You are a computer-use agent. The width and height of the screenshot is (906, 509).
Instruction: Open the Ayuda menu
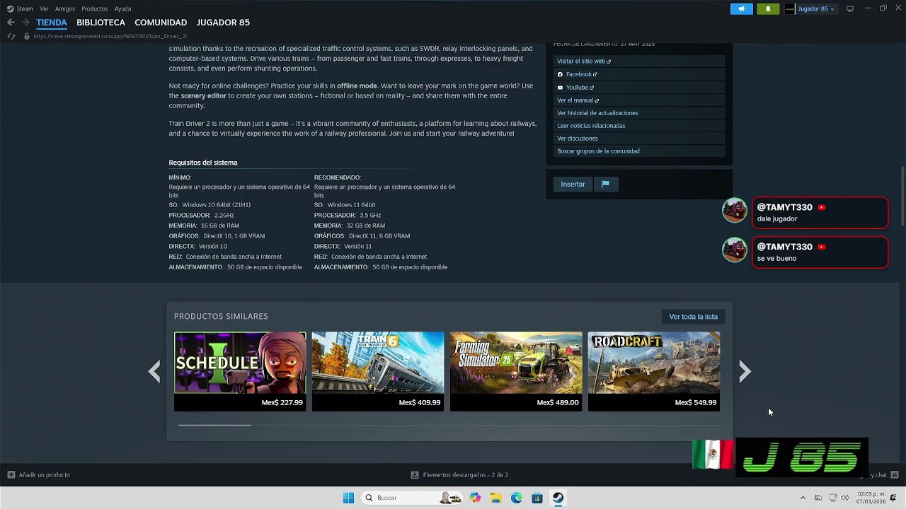coord(122,8)
